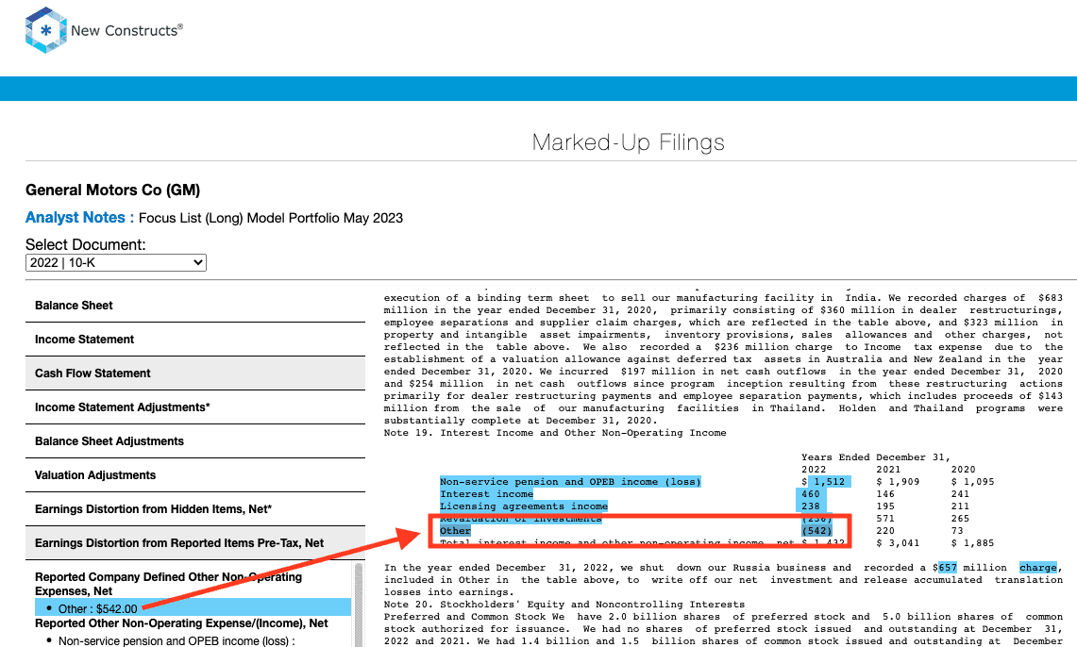
Task: Select Non-service pension and OPEB income list item
Action: [x=177, y=640]
